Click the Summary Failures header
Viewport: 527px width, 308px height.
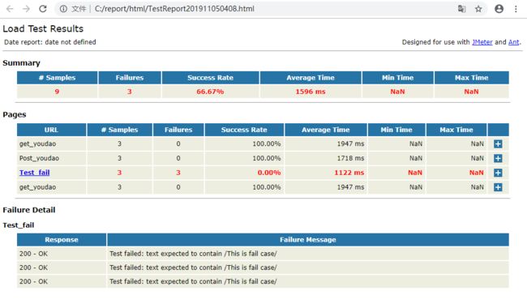click(x=130, y=78)
